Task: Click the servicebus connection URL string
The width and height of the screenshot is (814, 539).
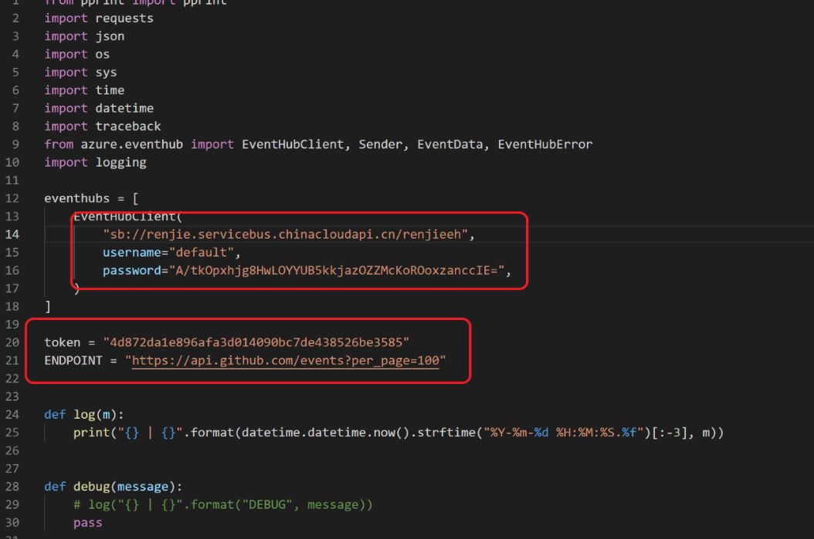Action: 287,235
